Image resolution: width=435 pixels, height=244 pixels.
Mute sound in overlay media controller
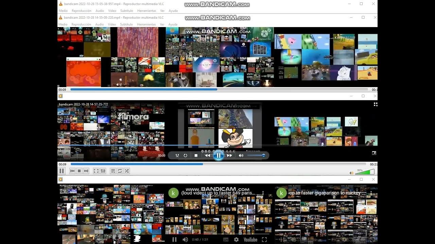click(x=241, y=156)
